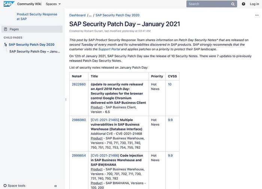Image resolution: width=262 pixels, height=189 pixels.
Task: Open security note 2986980
Action: tap(79, 120)
